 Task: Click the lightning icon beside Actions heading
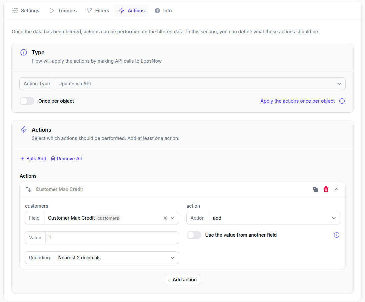[24, 130]
